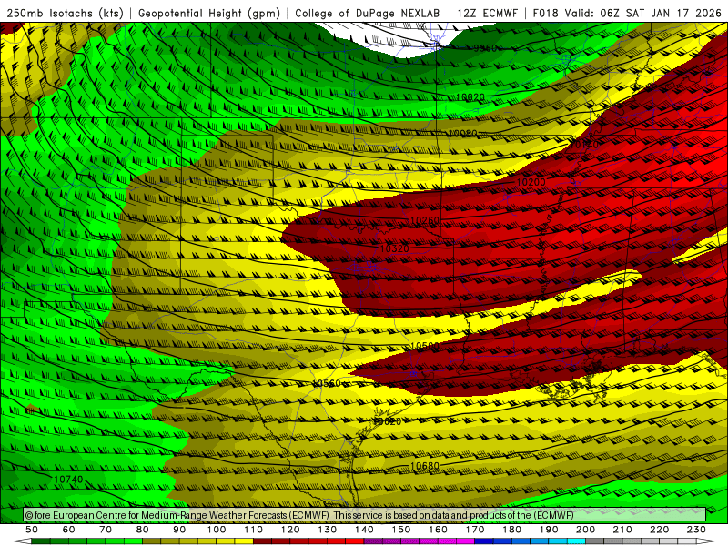Click the 10560 height contour label

(327, 383)
